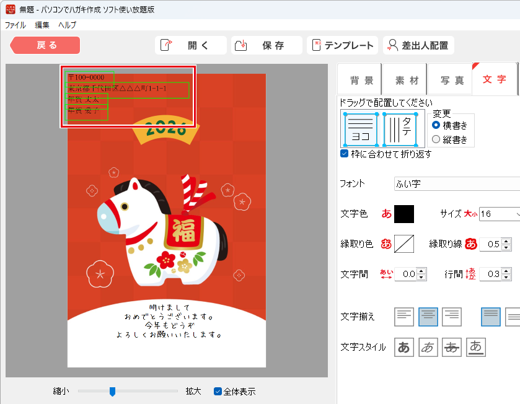The width and height of the screenshot is (520, 404).
Task: Open the font size dropdown
Action: 516,214
